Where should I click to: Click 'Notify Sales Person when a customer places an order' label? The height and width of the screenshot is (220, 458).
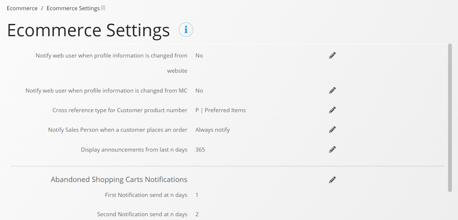pyautogui.click(x=118, y=130)
